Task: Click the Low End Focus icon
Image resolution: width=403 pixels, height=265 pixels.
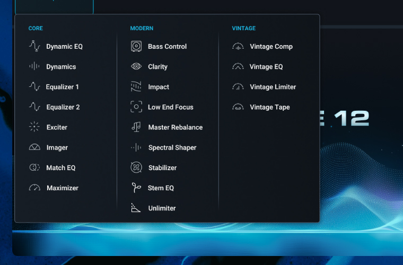Action: (x=136, y=107)
